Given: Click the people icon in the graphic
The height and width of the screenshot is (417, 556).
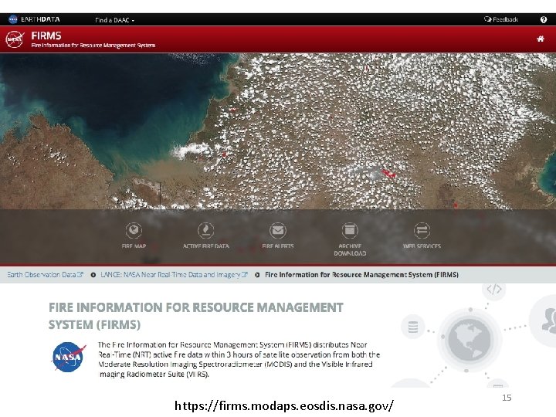Looking at the screenshot, I should [x=548, y=321].
